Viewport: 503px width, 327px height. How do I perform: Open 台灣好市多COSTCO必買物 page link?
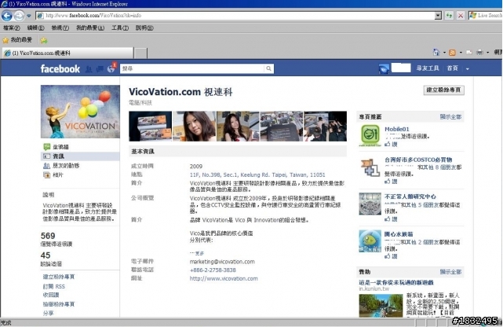(418, 160)
